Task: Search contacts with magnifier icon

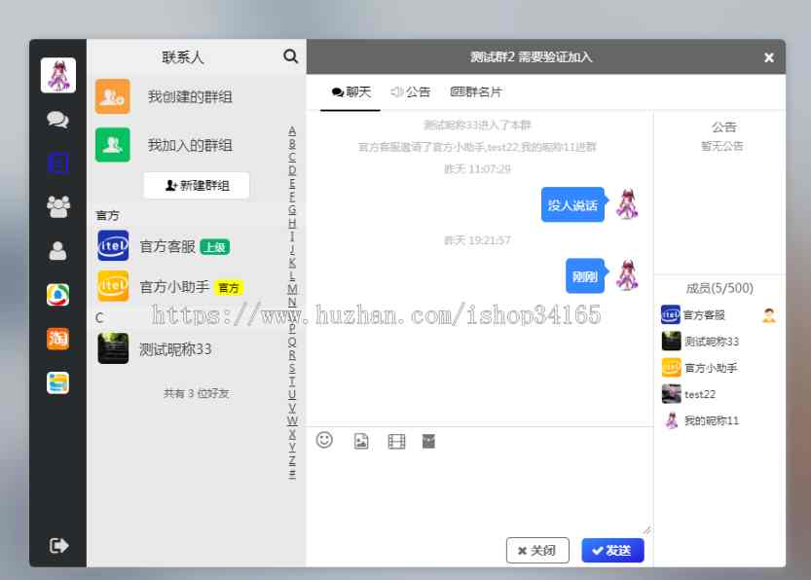Action: (290, 56)
